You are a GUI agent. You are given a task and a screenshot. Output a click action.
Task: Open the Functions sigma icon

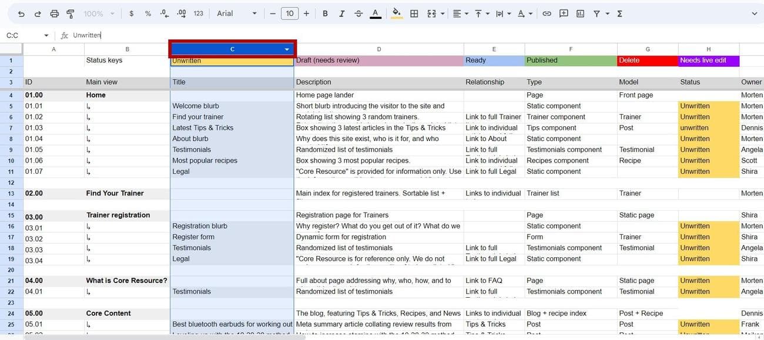click(619, 14)
